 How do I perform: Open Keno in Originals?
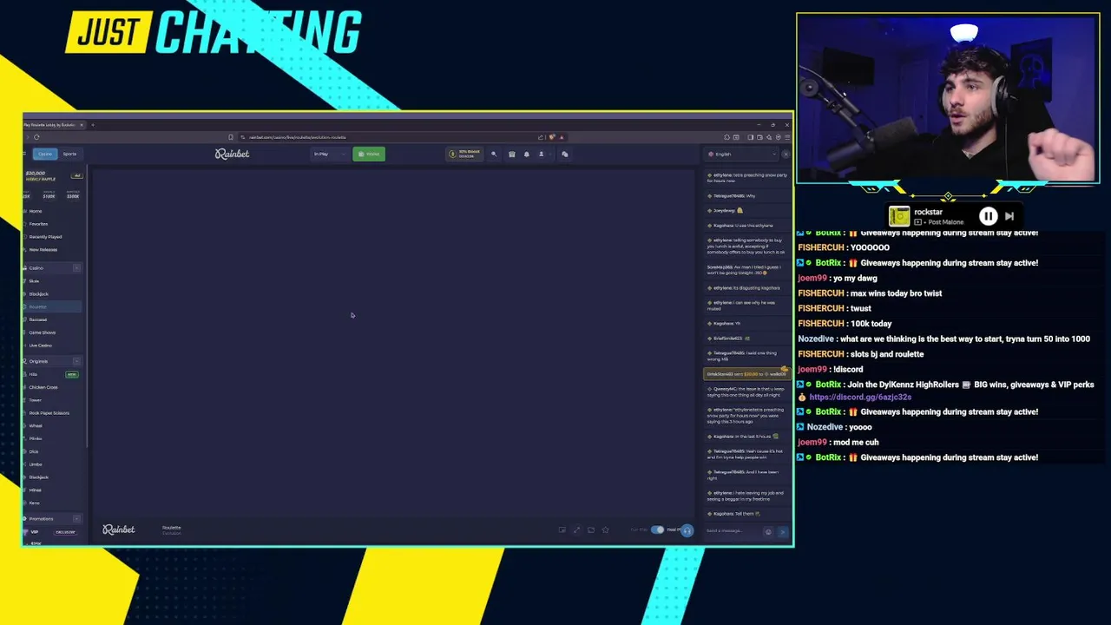coord(35,503)
